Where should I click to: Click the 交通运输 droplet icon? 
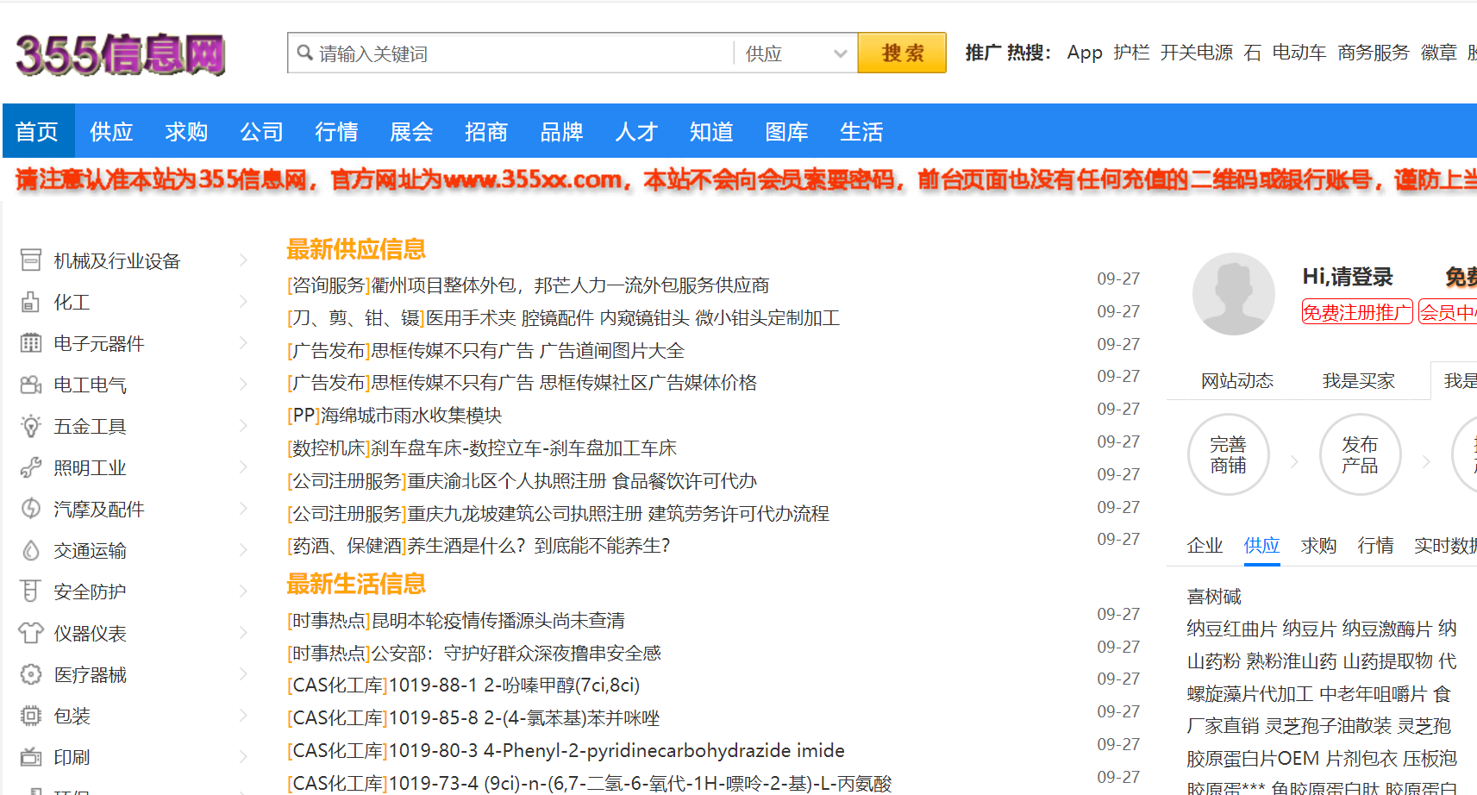coord(31,550)
